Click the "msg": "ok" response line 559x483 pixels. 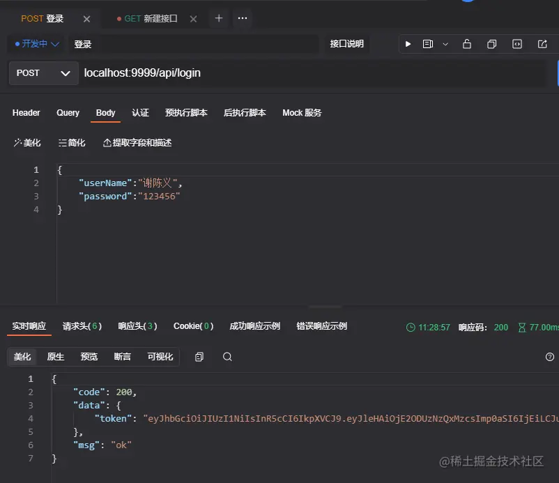click(102, 445)
